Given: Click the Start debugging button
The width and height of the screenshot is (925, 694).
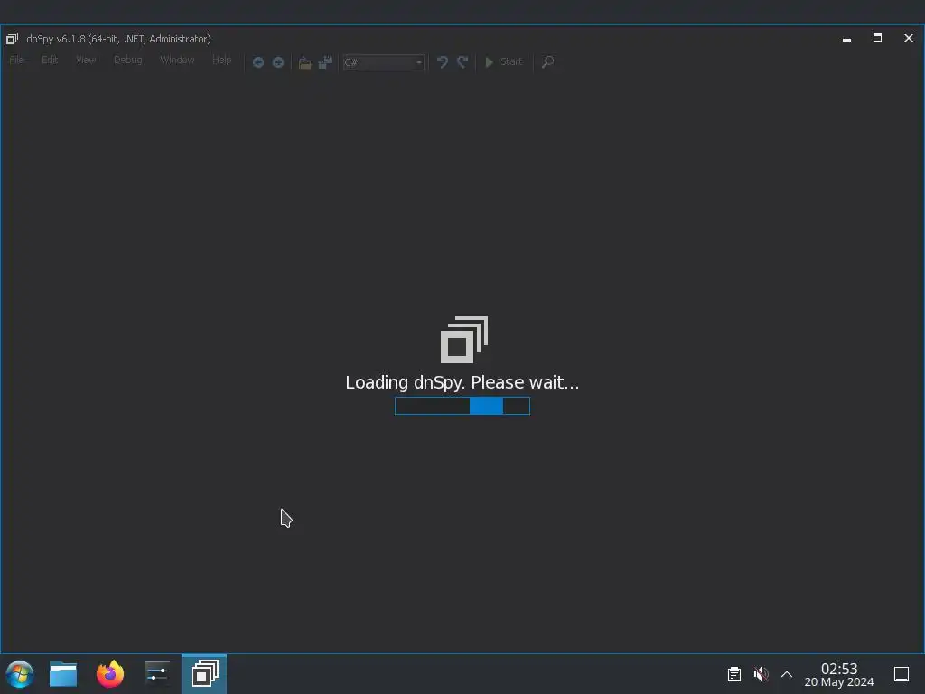Looking at the screenshot, I should tap(504, 62).
